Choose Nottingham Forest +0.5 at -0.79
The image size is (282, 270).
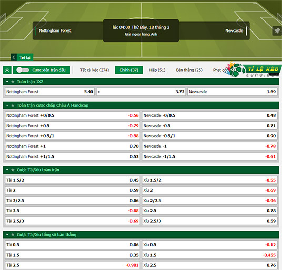[73, 126]
